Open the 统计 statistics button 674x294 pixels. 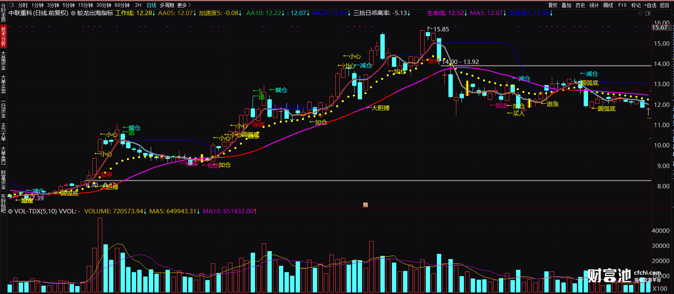(594, 5)
